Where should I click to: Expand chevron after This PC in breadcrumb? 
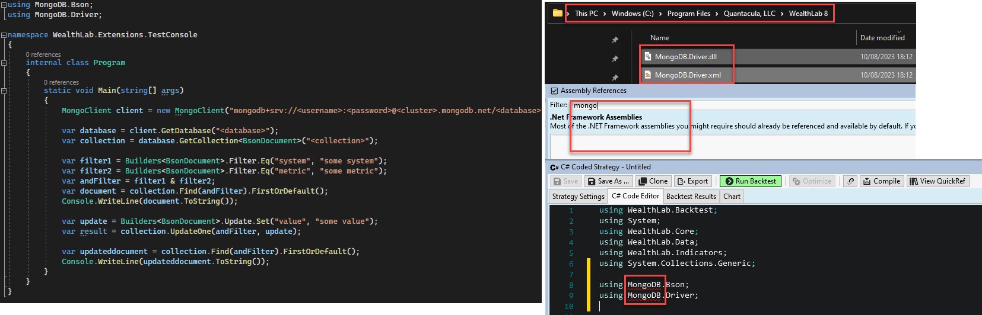[605, 14]
